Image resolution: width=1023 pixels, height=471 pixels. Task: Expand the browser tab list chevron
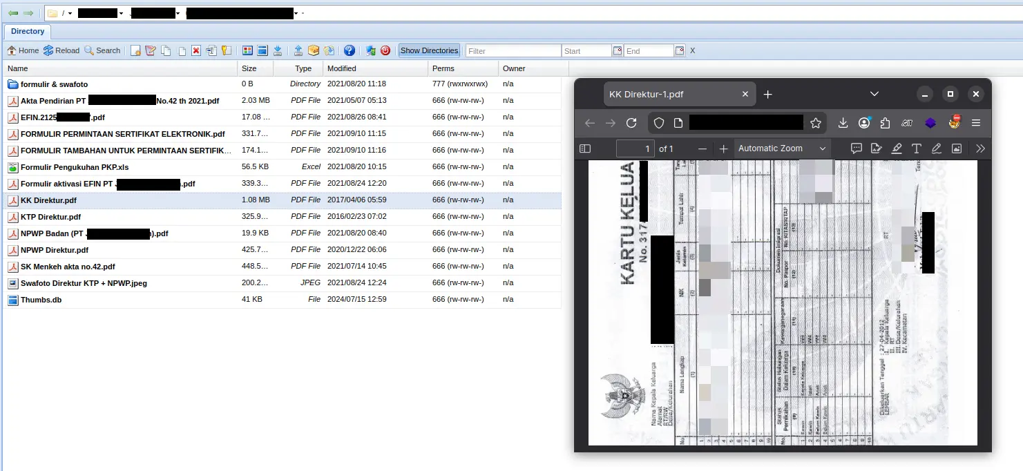(874, 94)
